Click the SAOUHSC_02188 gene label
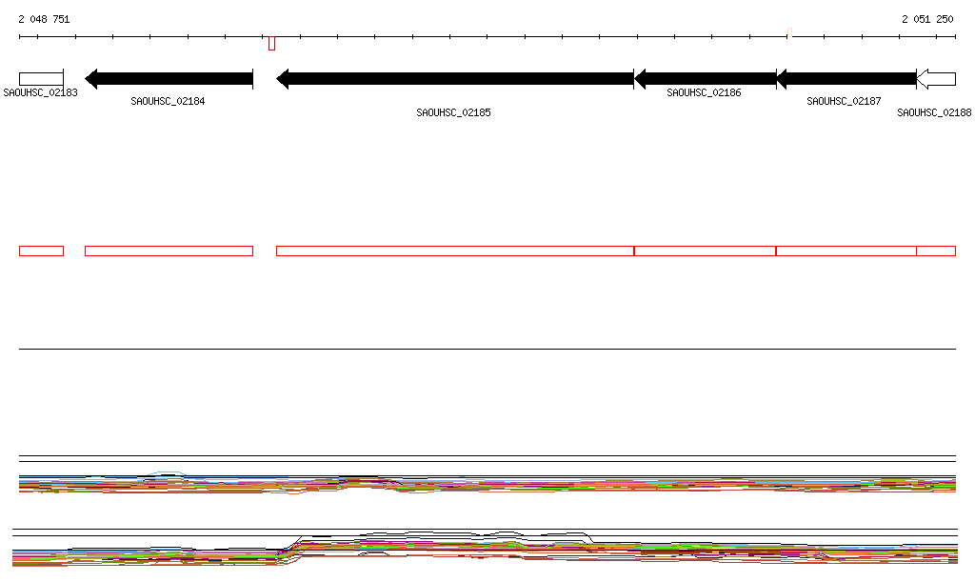Viewport: 975px width, 582px height. pos(934,112)
